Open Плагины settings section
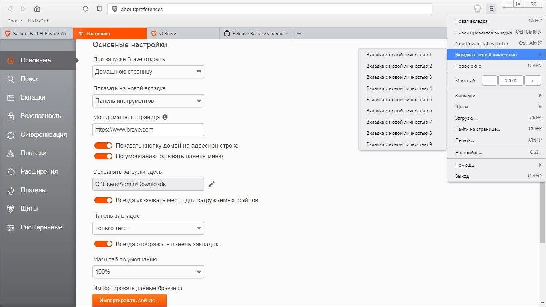Viewport: 546px width, 307px height. click(x=38, y=190)
